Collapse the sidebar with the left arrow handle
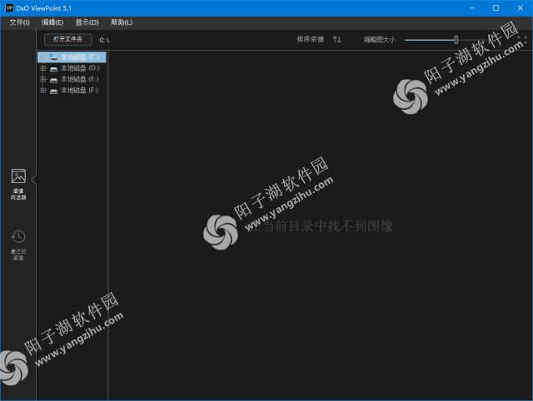The image size is (533, 401). point(33,179)
